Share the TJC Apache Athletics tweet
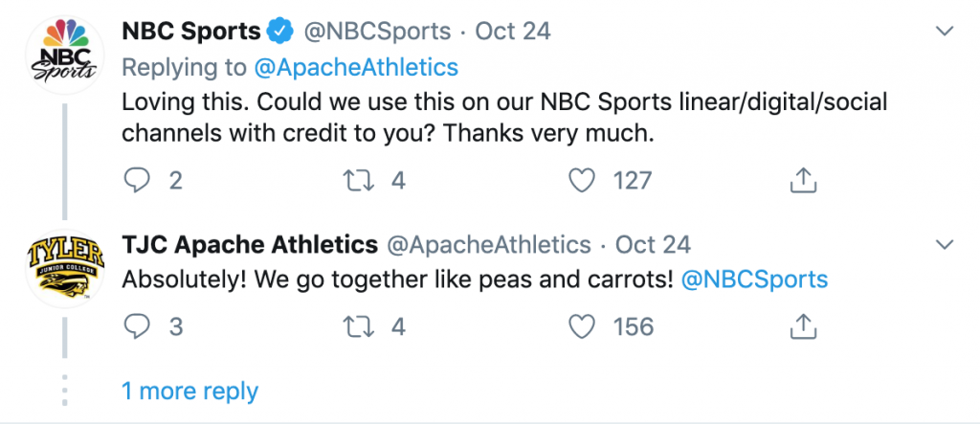The height and width of the screenshot is (424, 980). pos(804,326)
